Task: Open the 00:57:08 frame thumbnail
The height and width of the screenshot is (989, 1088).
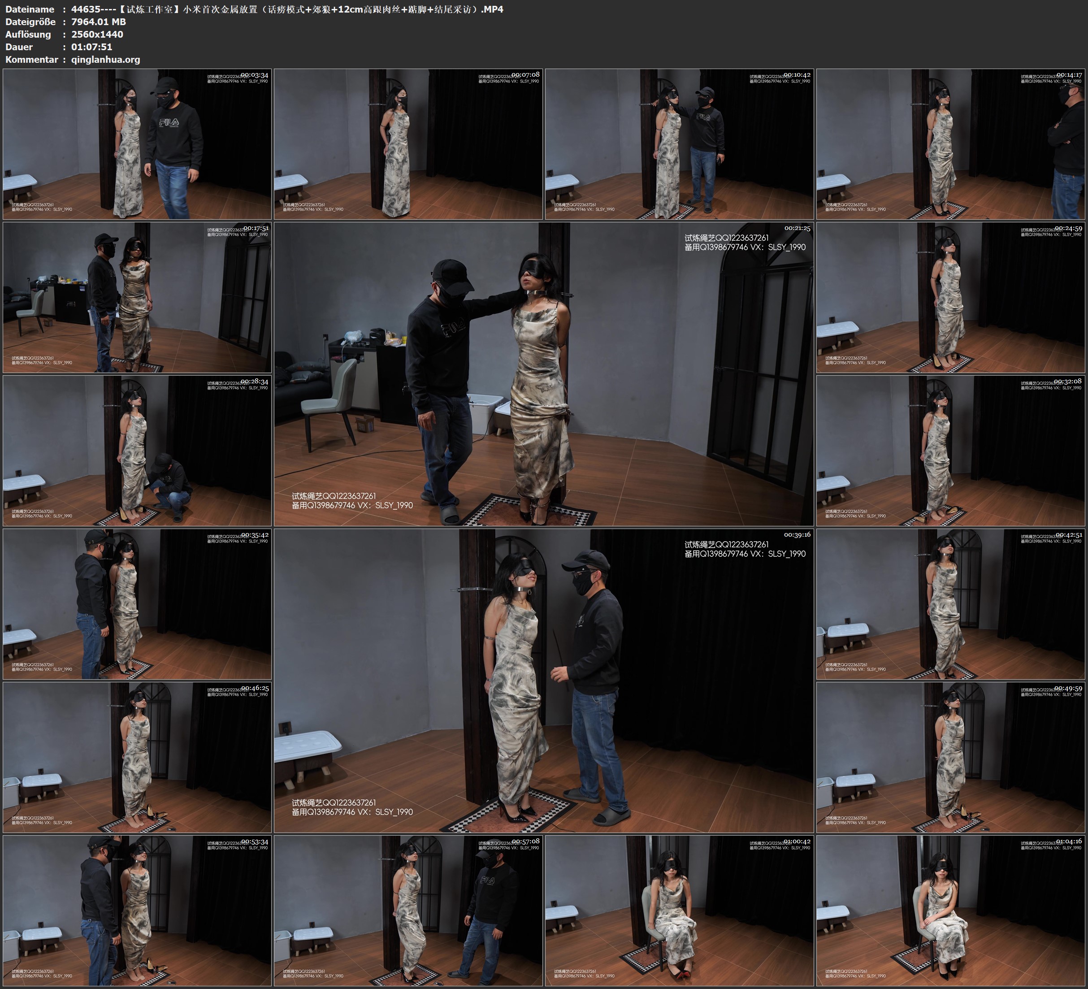Action: pyautogui.click(x=408, y=911)
